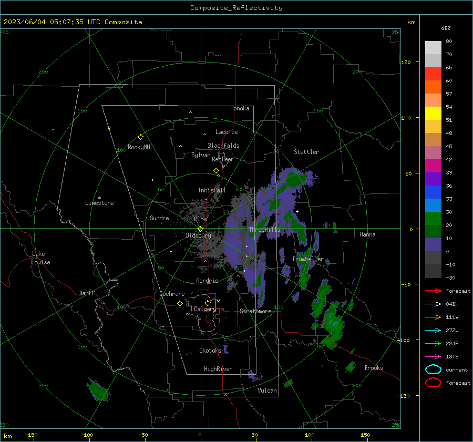Click the yellow diamond marker near Cochrane

(180, 303)
